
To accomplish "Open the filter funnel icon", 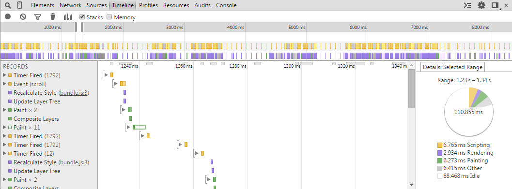I will point(38,16).
